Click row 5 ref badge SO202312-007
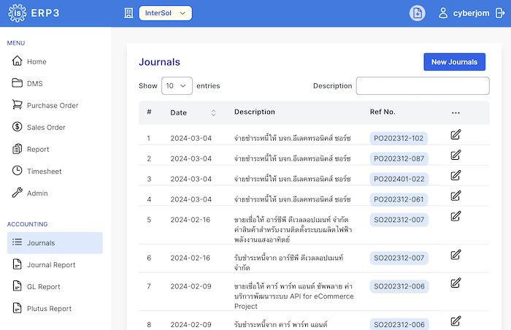511x330 pixels. coord(399,220)
